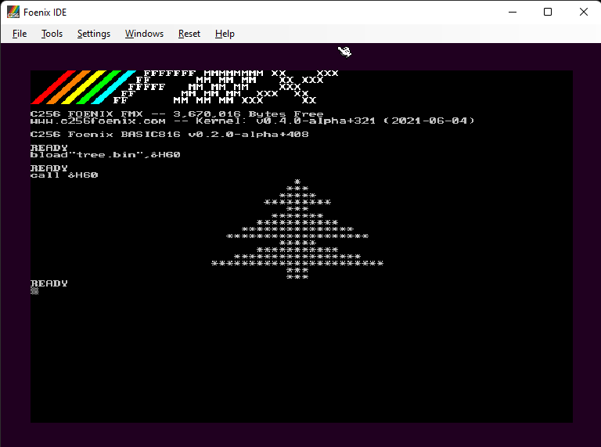The width and height of the screenshot is (601, 447).
Task: Open the File menu
Action: click(x=20, y=34)
